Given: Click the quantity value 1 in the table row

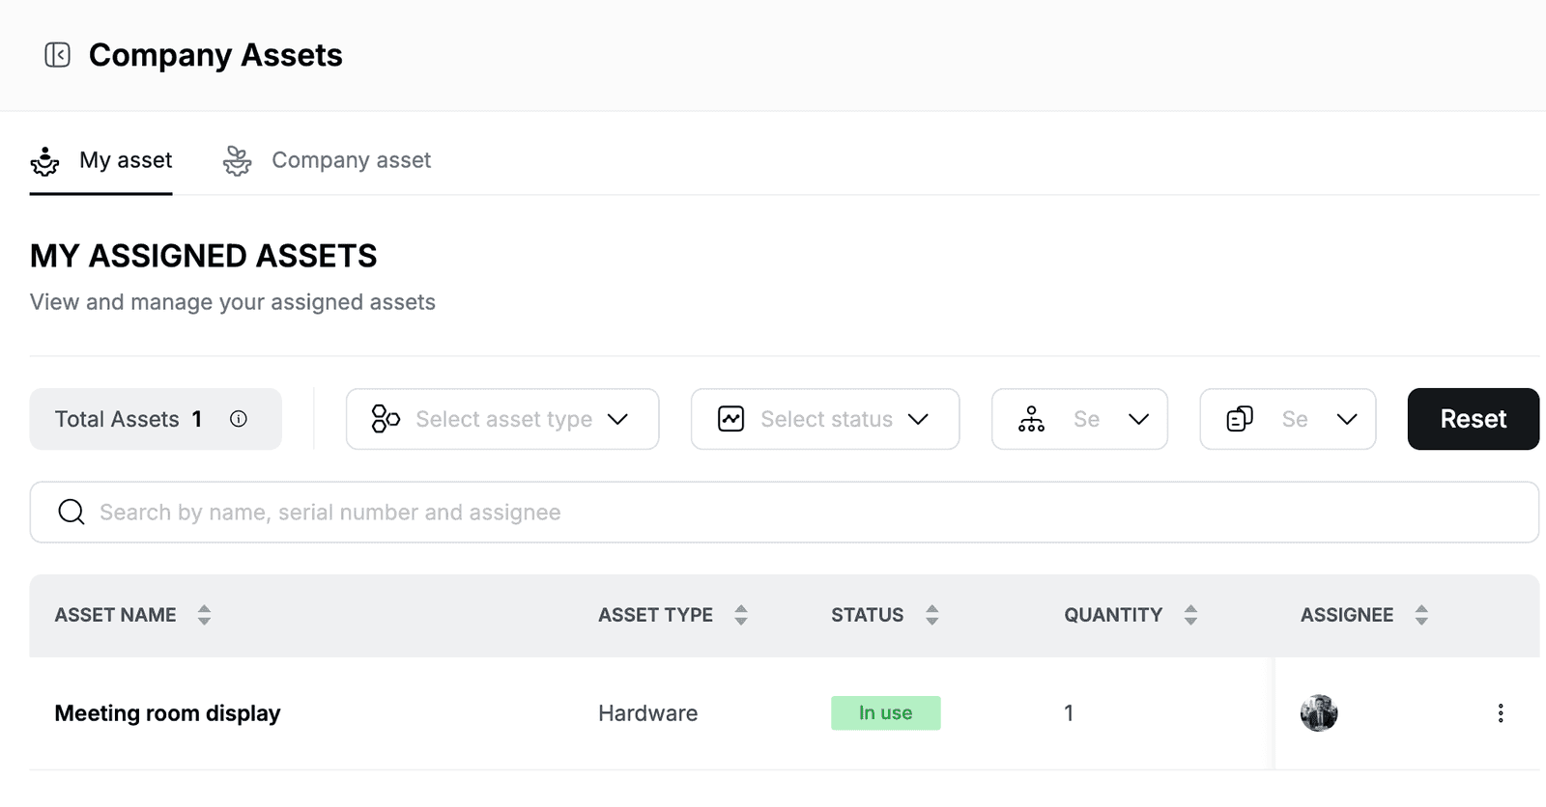Looking at the screenshot, I should 1069,713.
